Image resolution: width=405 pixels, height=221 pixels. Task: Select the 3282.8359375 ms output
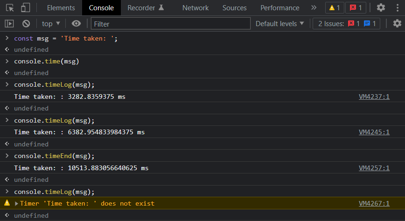click(x=70, y=97)
